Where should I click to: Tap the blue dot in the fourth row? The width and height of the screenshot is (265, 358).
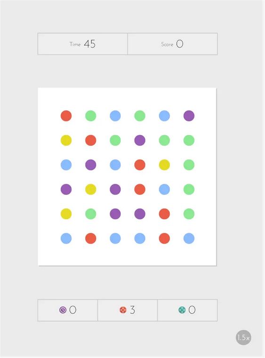[164, 189]
